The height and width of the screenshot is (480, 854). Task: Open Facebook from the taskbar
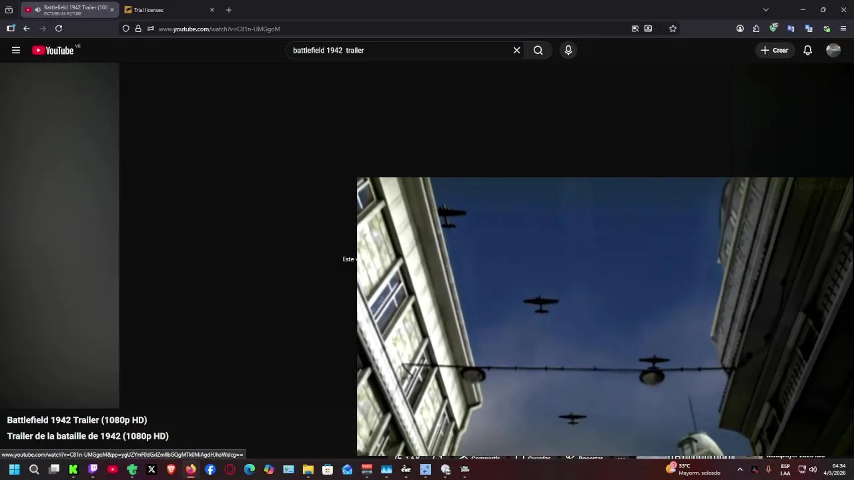click(210, 469)
